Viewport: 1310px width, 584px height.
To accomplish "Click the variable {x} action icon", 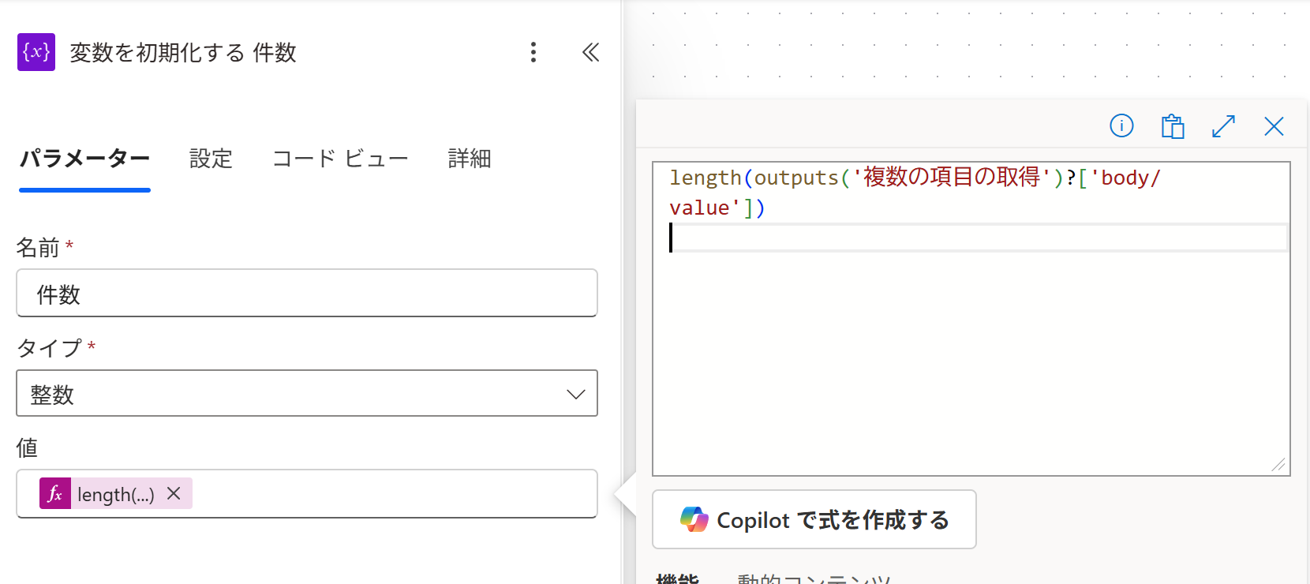I will point(36,52).
